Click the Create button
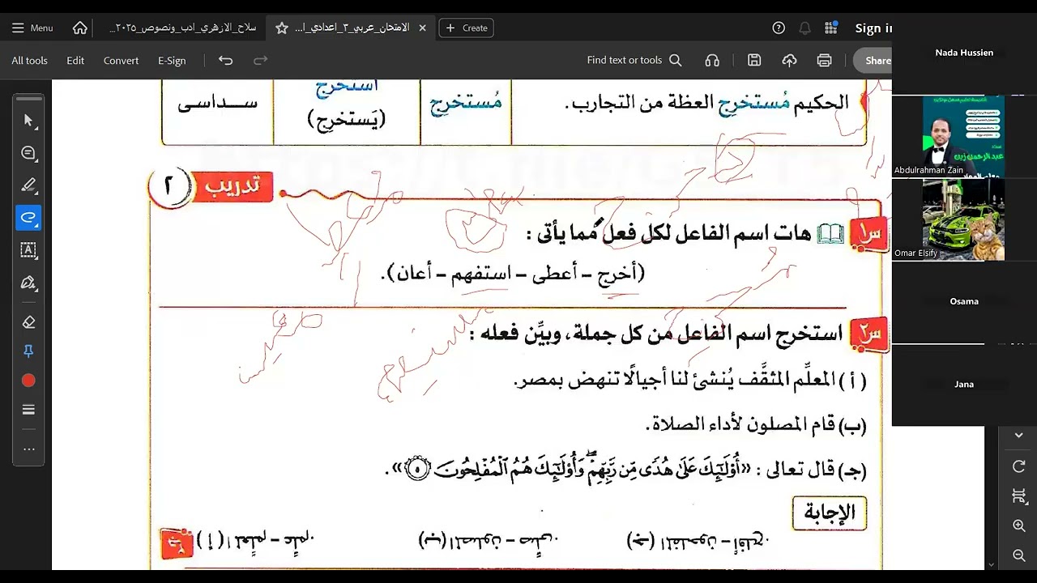The width and height of the screenshot is (1037, 583). [467, 28]
